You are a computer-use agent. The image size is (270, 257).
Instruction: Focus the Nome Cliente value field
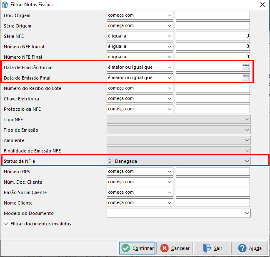(x=213, y=203)
